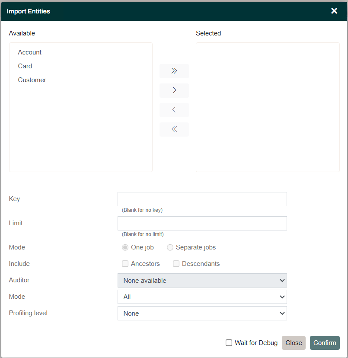Image resolution: width=348 pixels, height=358 pixels.
Task: Click inside the Key input field
Action: (202, 199)
